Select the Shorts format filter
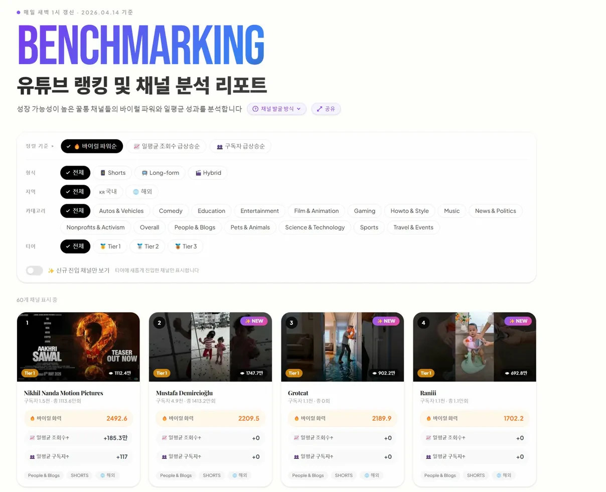606x492 pixels. point(112,172)
